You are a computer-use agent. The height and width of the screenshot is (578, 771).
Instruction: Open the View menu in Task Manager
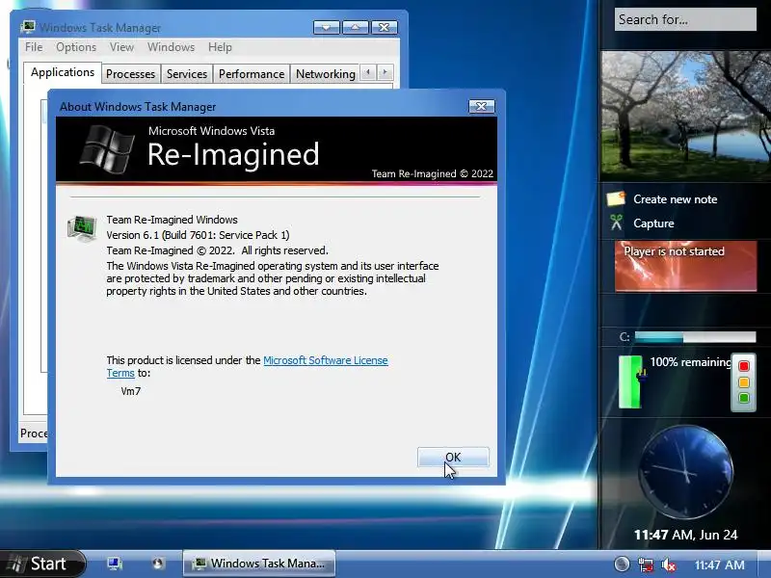tap(121, 47)
